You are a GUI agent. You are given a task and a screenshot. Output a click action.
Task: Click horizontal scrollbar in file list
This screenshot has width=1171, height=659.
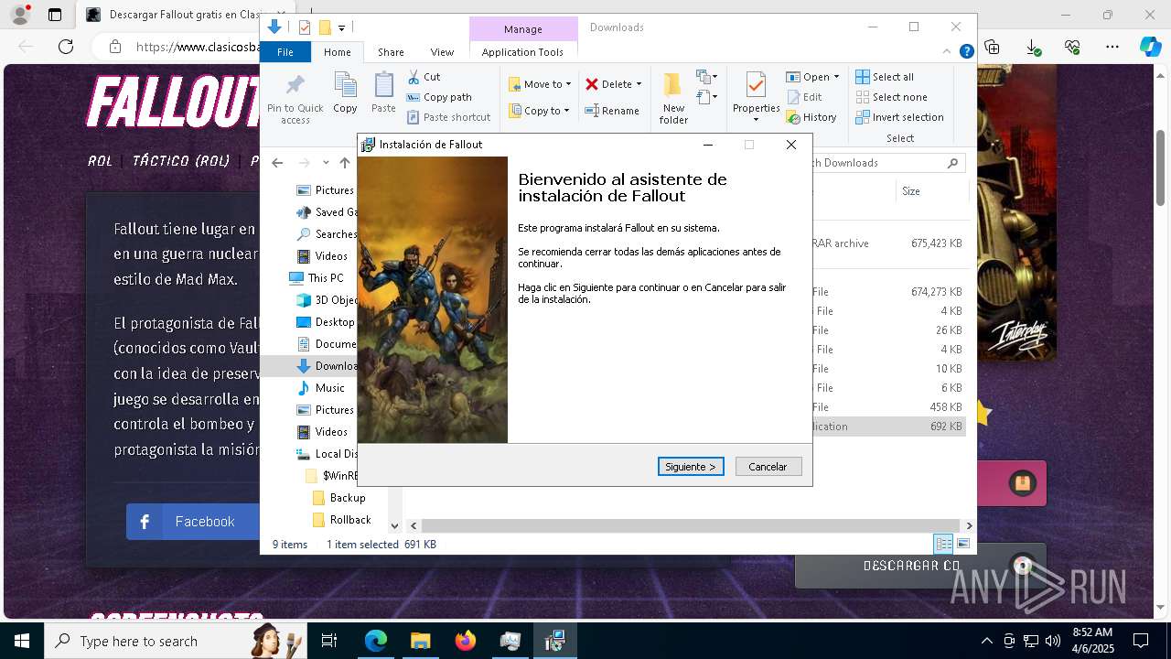[692, 525]
